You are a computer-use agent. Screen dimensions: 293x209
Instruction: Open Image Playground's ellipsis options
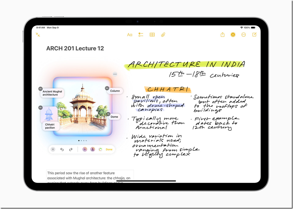[x=115, y=74]
